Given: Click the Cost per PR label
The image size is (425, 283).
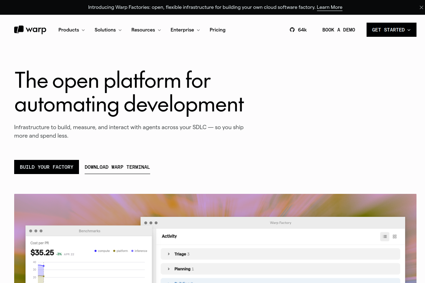Looking at the screenshot, I should point(40,243).
